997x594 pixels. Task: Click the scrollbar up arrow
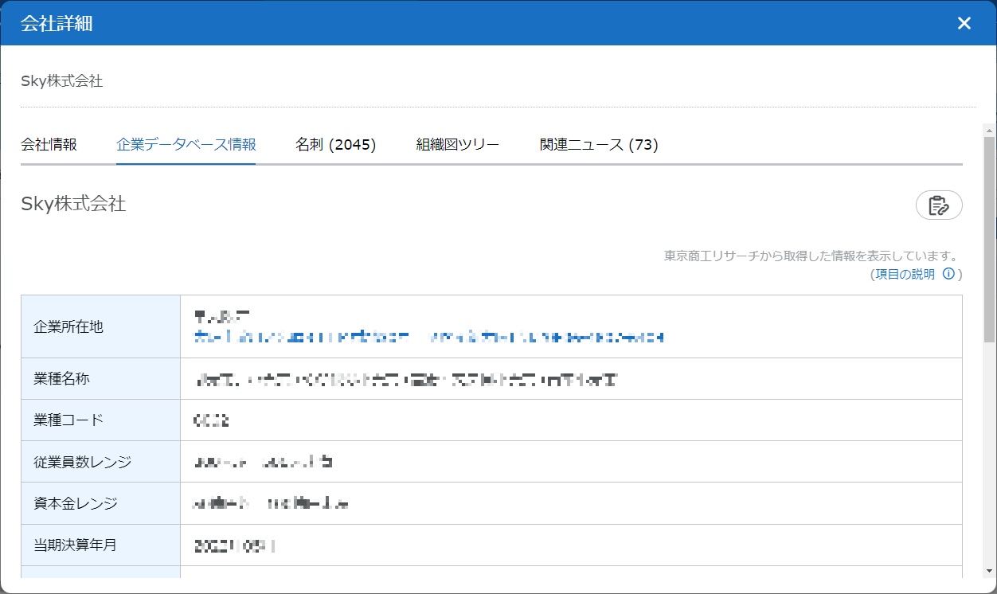pos(989,129)
